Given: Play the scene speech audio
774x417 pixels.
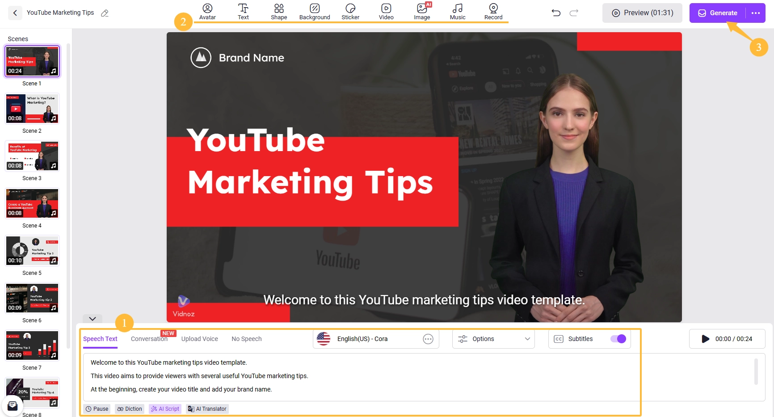Looking at the screenshot, I should (705, 339).
